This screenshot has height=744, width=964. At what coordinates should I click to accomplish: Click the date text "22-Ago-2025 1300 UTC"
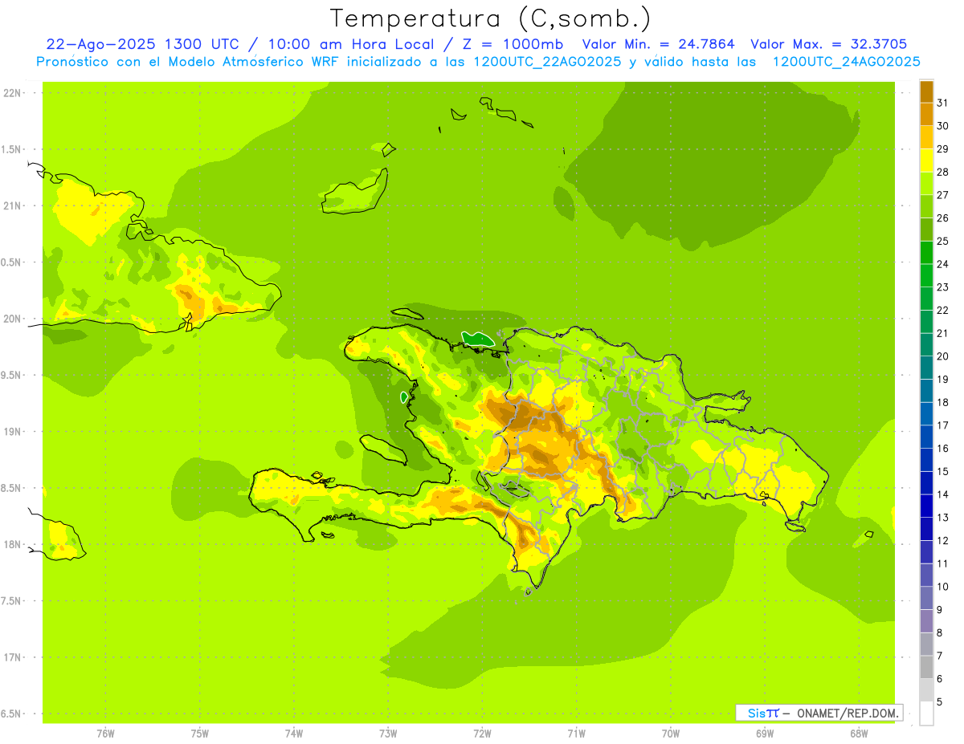(x=142, y=44)
